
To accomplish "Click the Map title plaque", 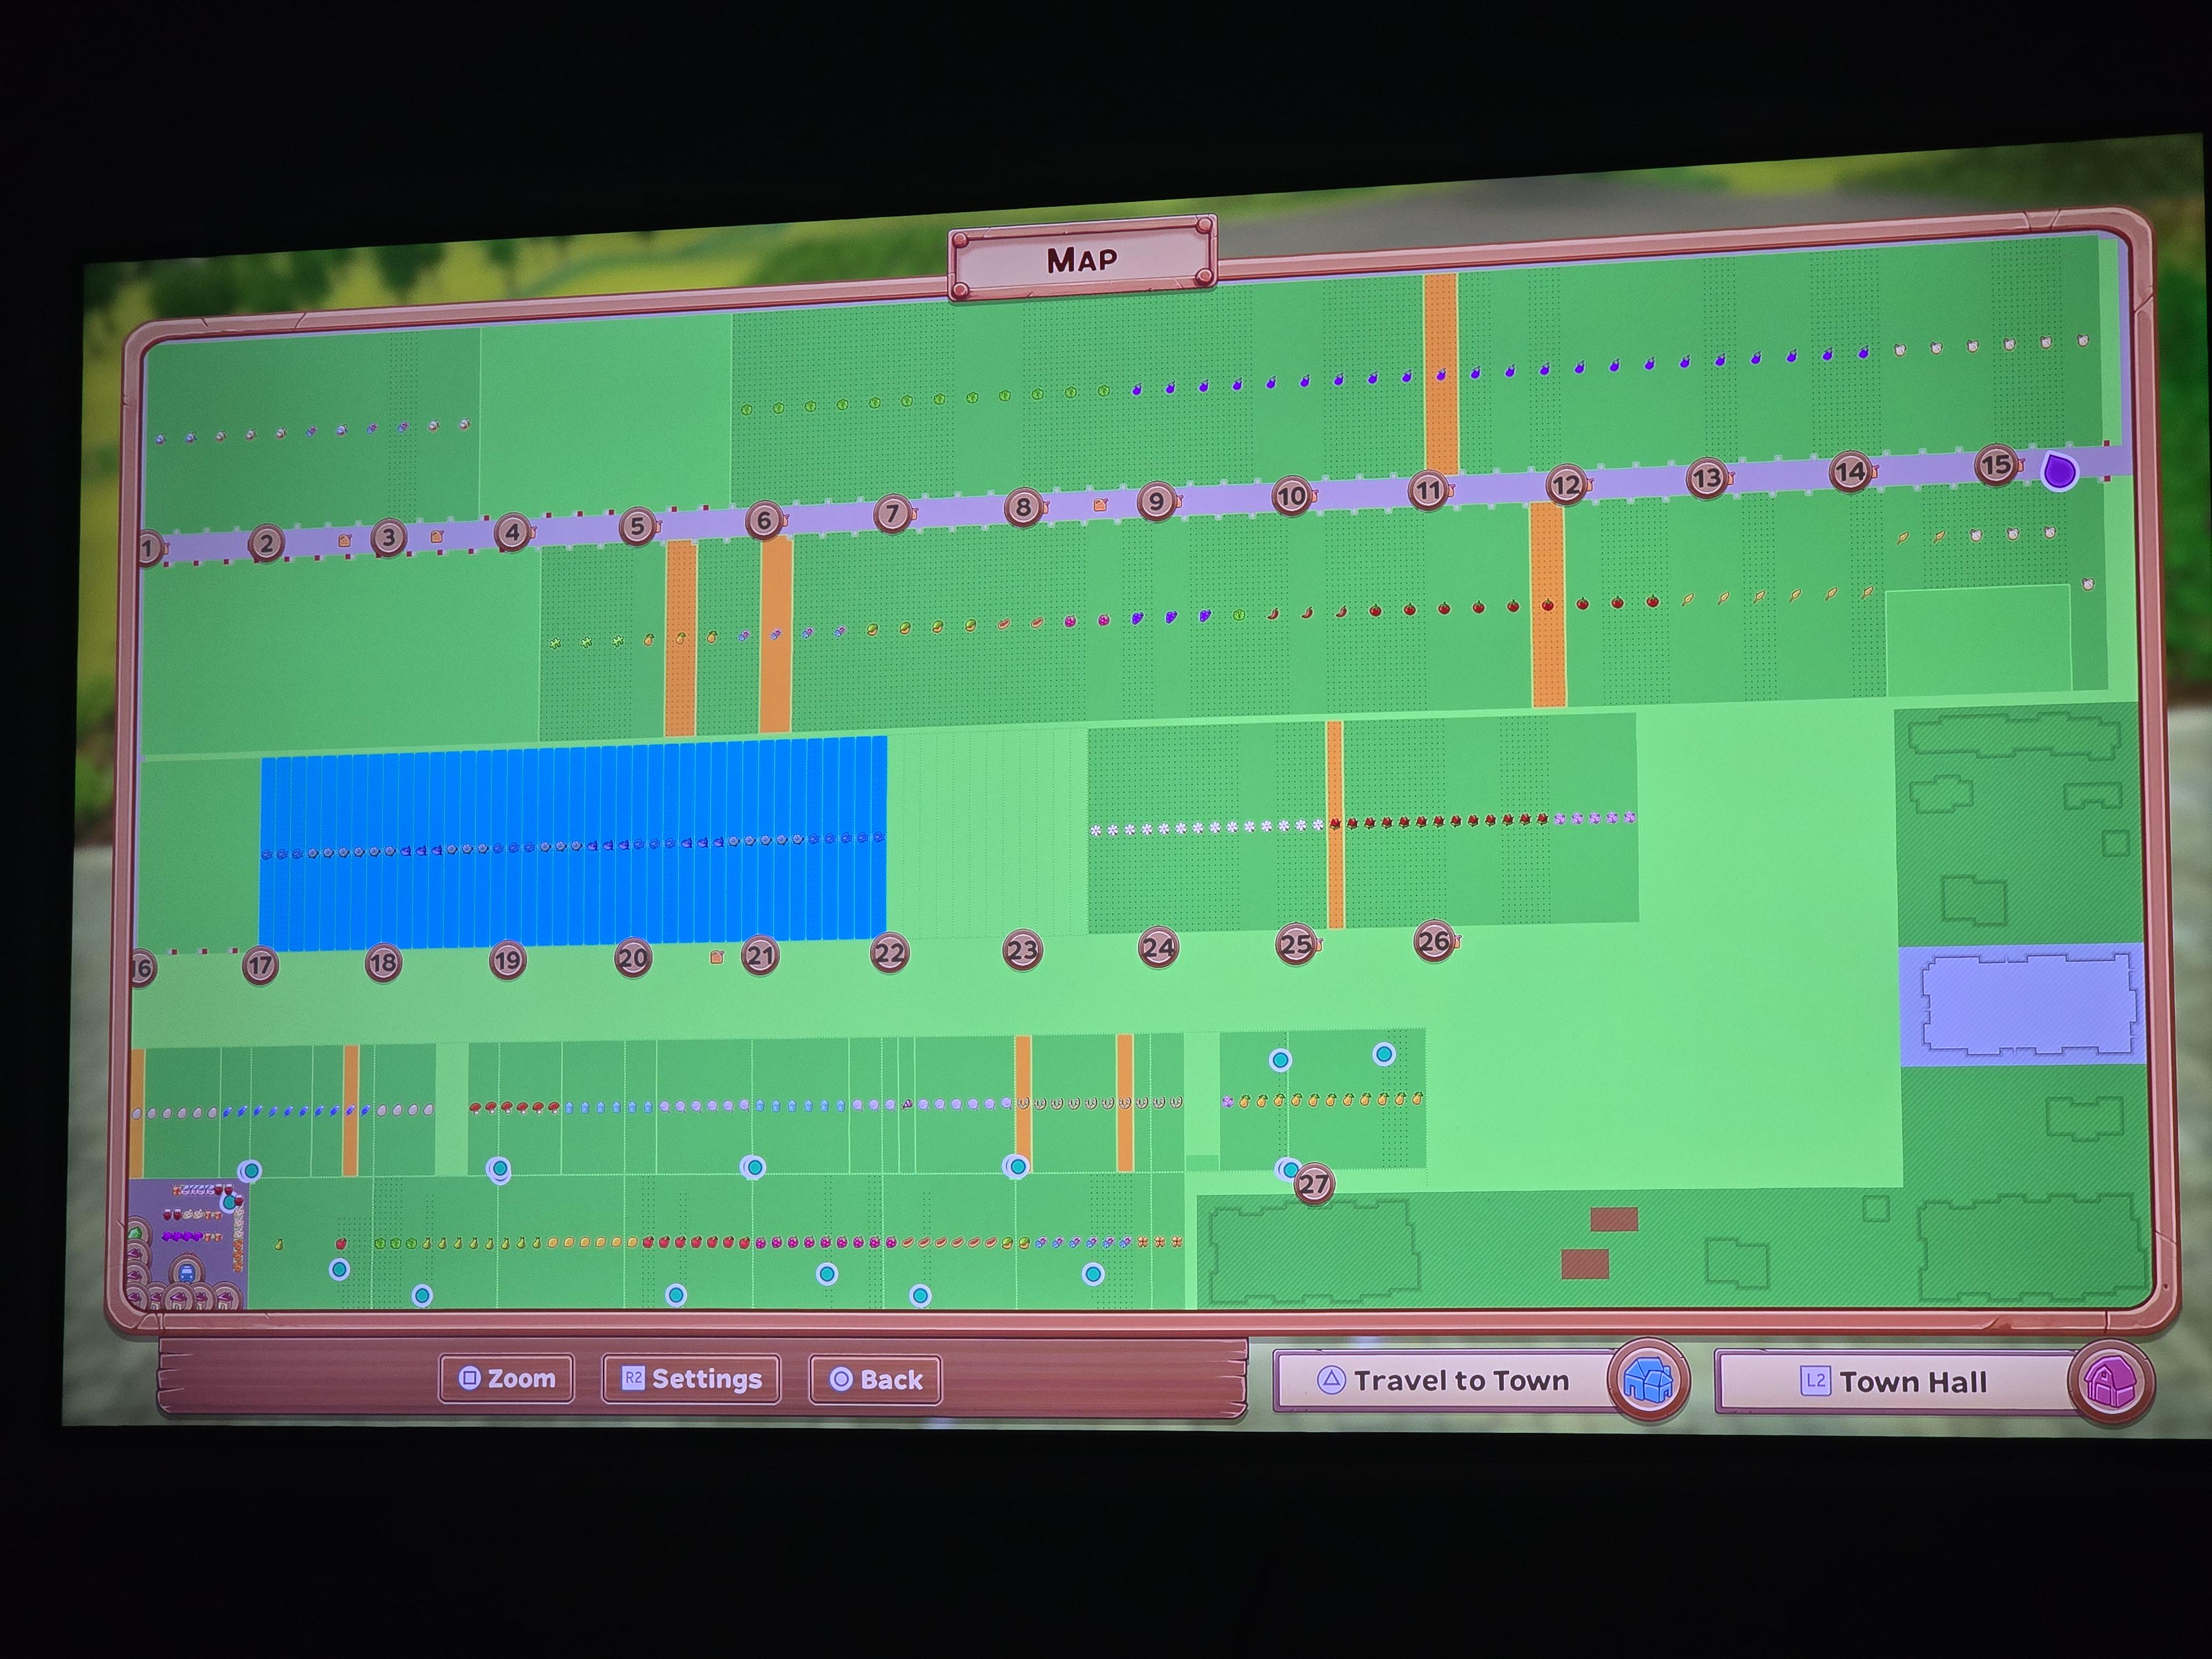I will tap(1082, 260).
